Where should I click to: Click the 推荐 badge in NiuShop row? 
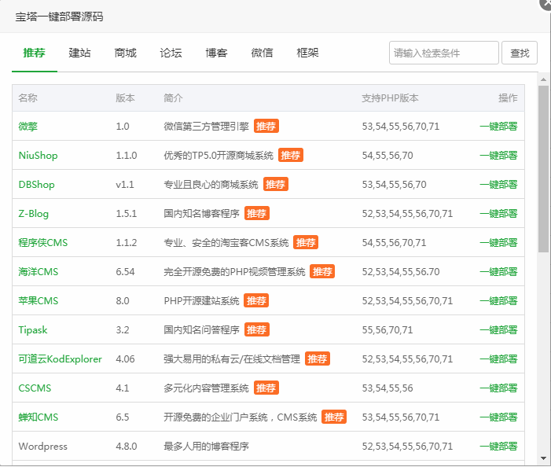tap(291, 155)
